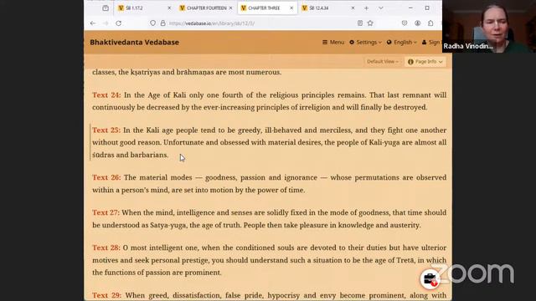Click the words "śūdras and barbarians."

(131, 155)
